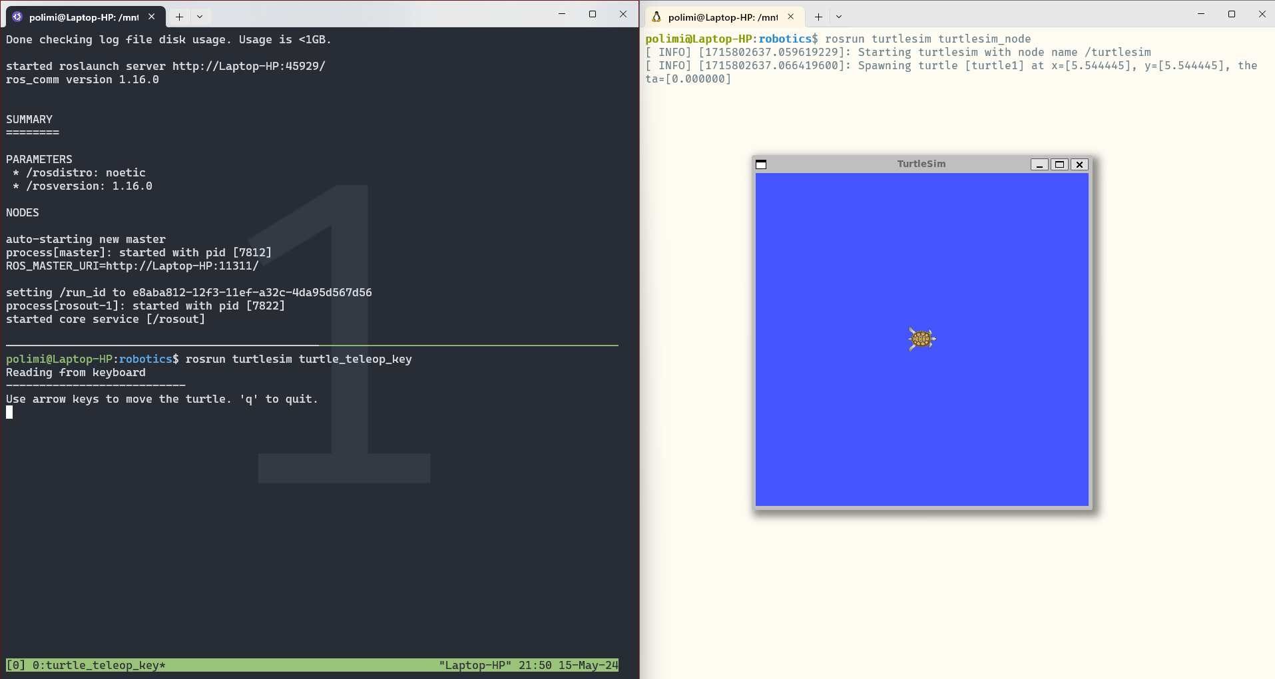Expand the dark terminal's tab profile dropdown

(x=200, y=17)
